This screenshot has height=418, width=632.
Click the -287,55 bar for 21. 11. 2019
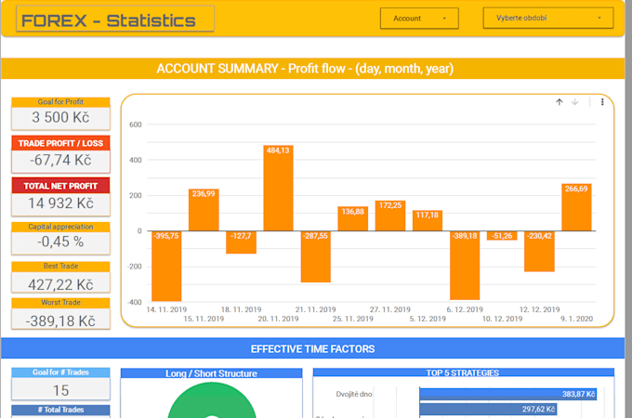[316, 256]
